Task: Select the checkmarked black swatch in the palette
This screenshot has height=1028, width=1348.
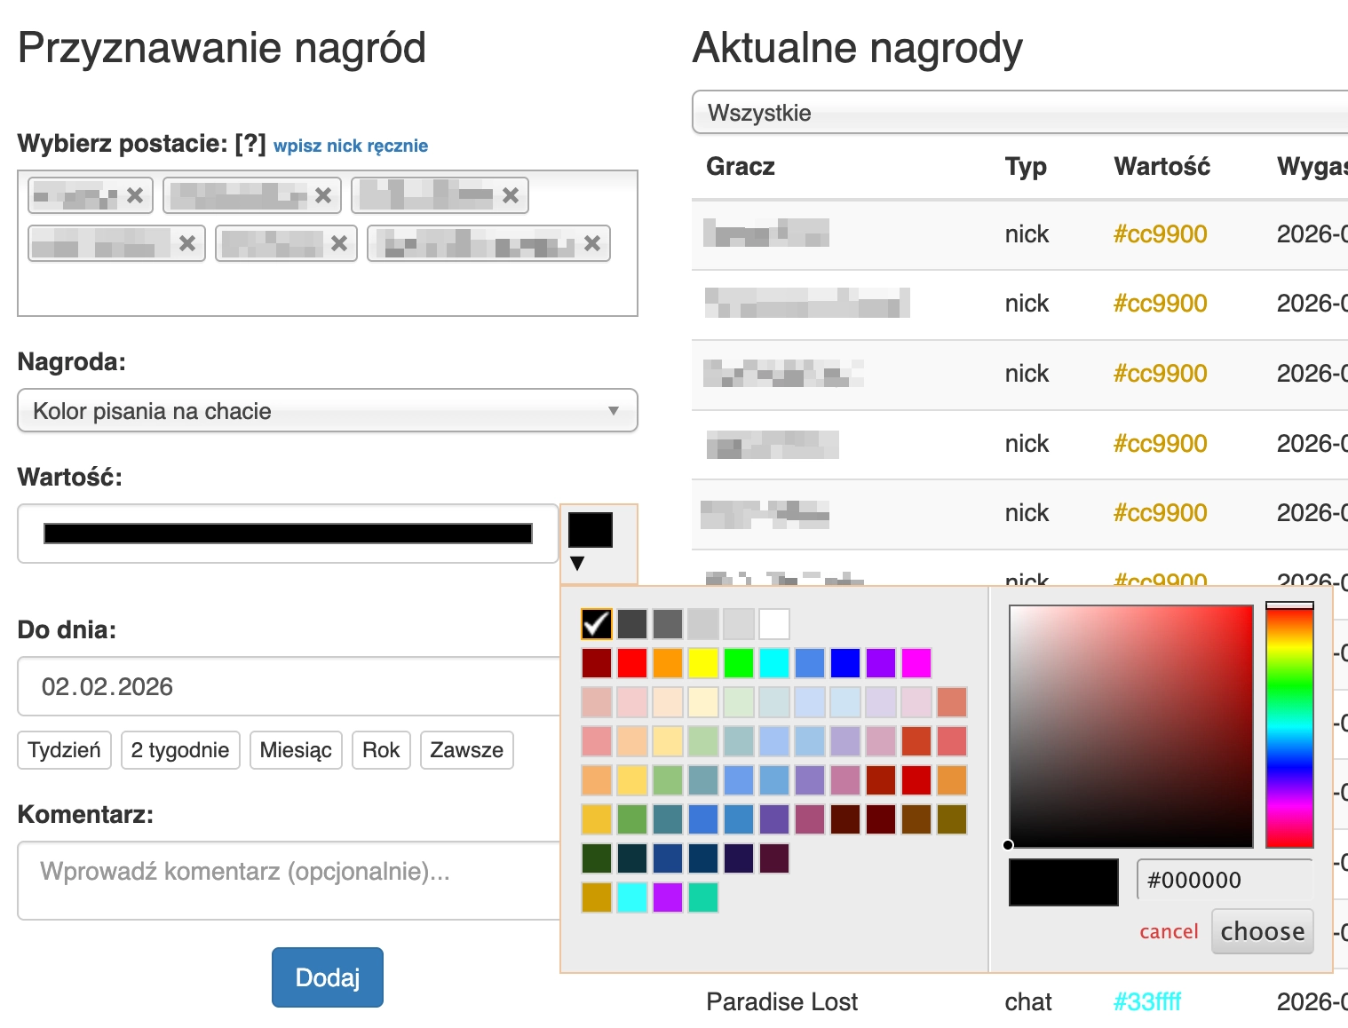Action: click(x=596, y=623)
